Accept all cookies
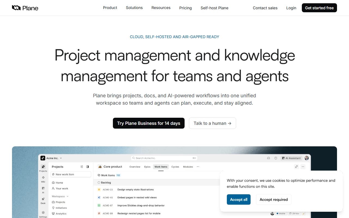The image size is (349, 218). tap(239, 199)
